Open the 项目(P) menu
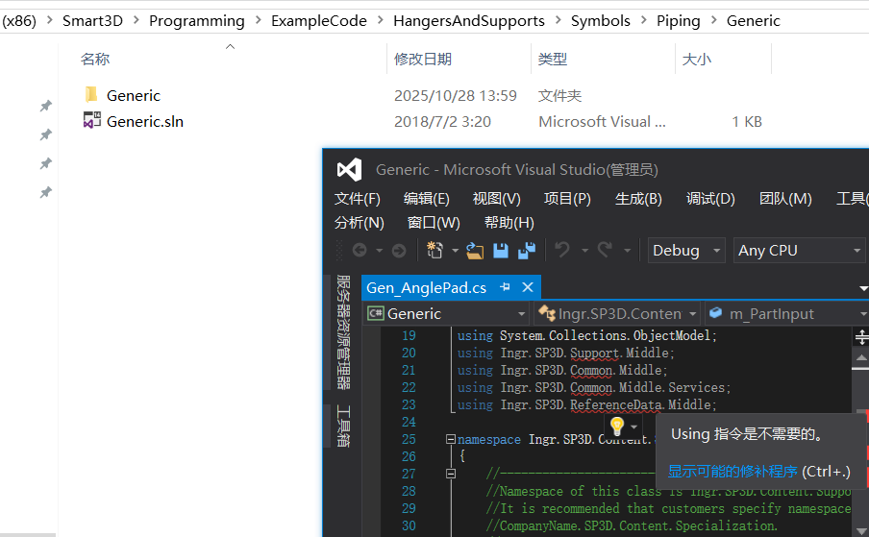869x537 pixels. (x=567, y=199)
